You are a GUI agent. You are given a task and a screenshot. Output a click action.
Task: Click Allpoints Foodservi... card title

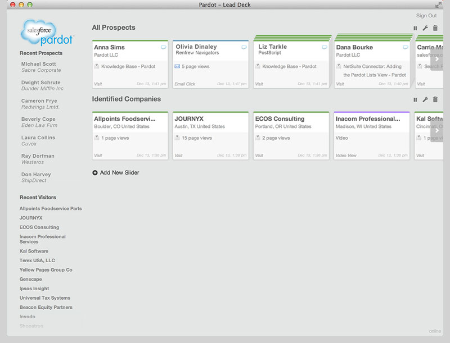click(124, 119)
